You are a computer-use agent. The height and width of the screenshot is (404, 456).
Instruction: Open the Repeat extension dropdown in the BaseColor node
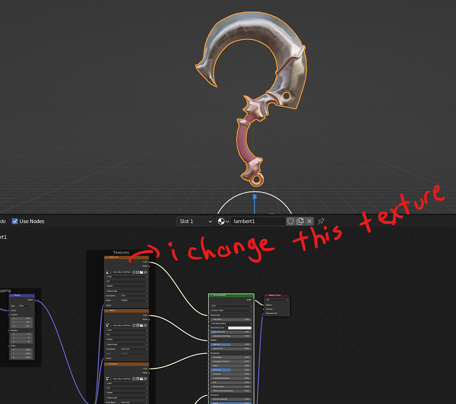[x=126, y=286]
